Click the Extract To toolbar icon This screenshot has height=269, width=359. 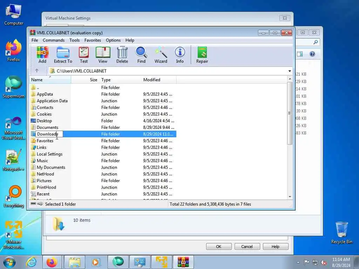63,55
